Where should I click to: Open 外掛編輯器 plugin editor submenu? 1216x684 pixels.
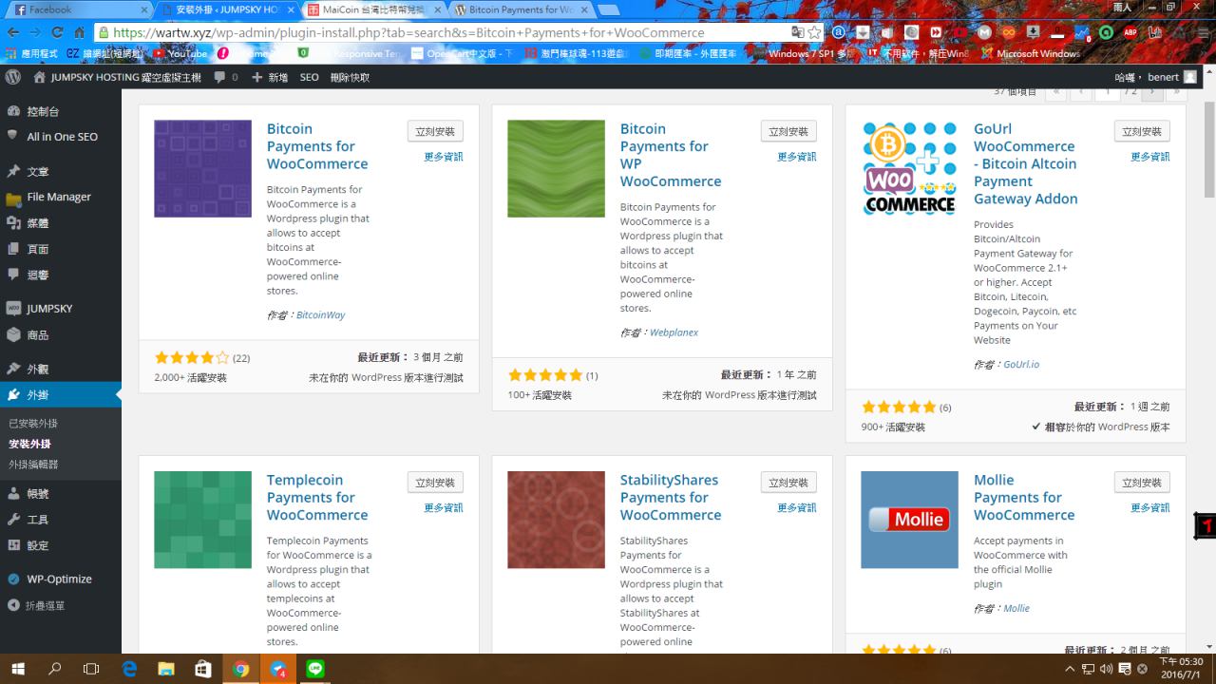point(33,465)
